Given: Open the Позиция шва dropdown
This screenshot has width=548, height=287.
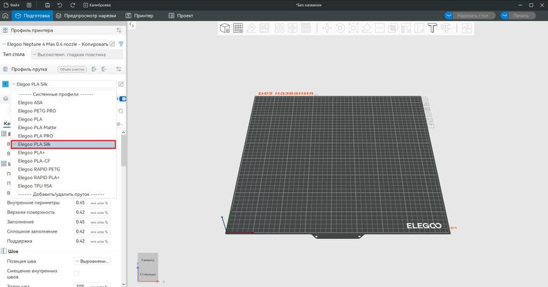Looking at the screenshot, I should point(92,261).
